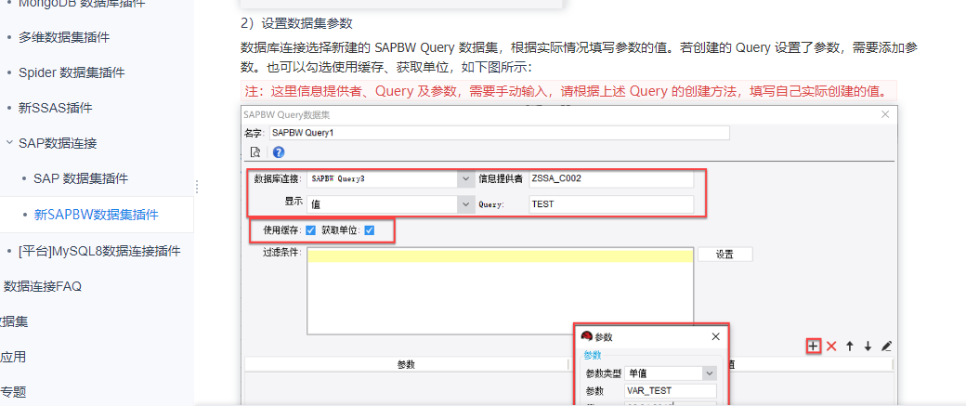Click the 信息提供者 field with ZSSA_C002
Viewport: 966px width, 406px height.
pos(610,178)
